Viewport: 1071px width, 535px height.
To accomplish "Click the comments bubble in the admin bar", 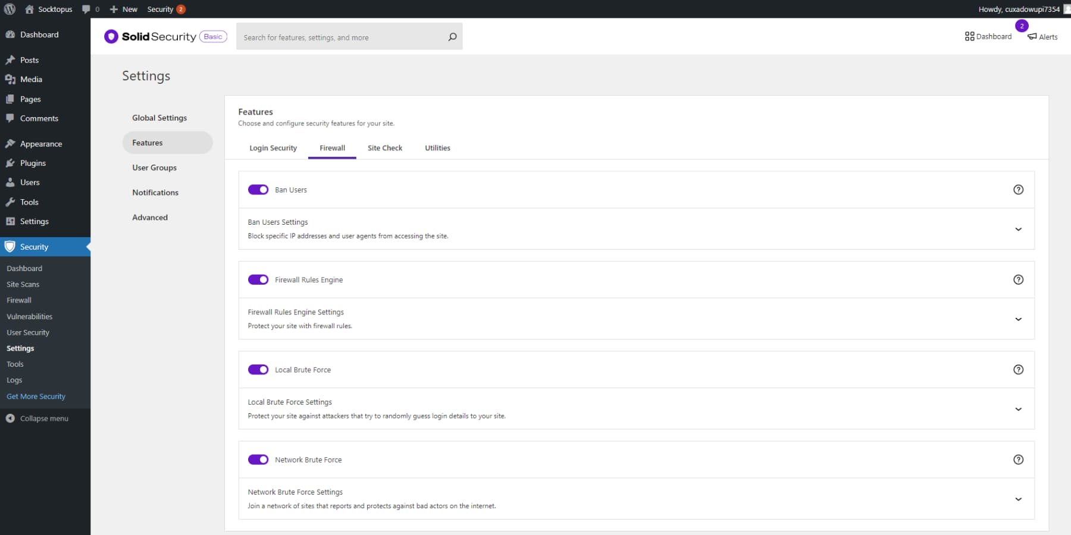I will [87, 9].
